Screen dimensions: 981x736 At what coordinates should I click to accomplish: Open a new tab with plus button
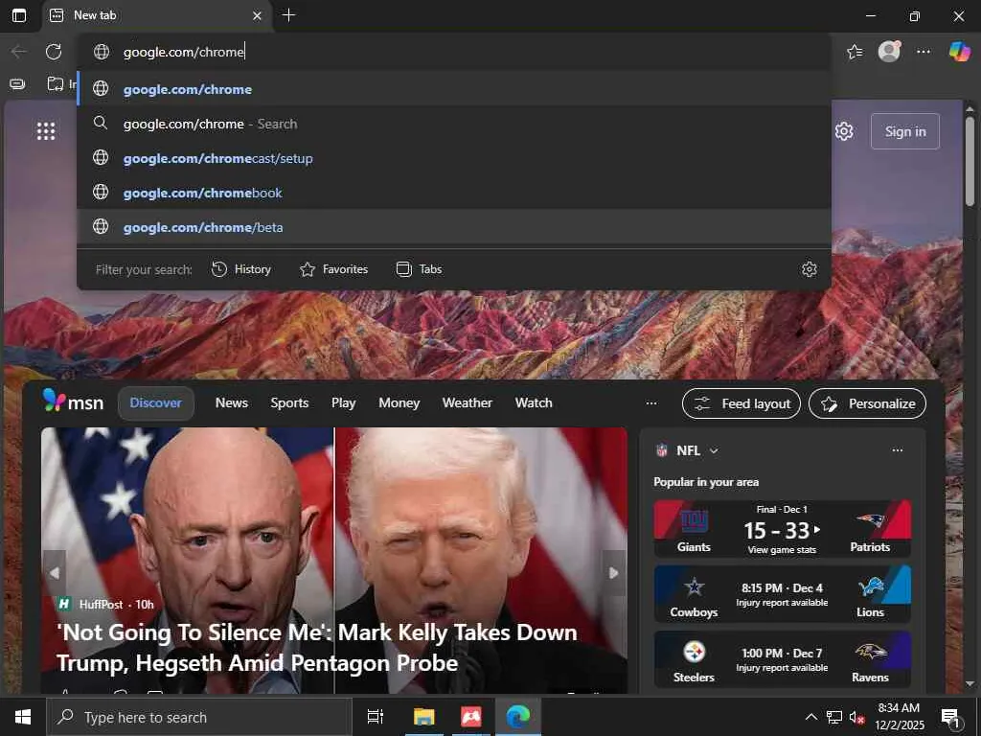point(288,15)
